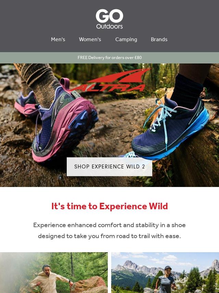Click the 'Outdoors' word under the GO logo
Screen dimensions: 219x293
pyautogui.click(x=109, y=26)
